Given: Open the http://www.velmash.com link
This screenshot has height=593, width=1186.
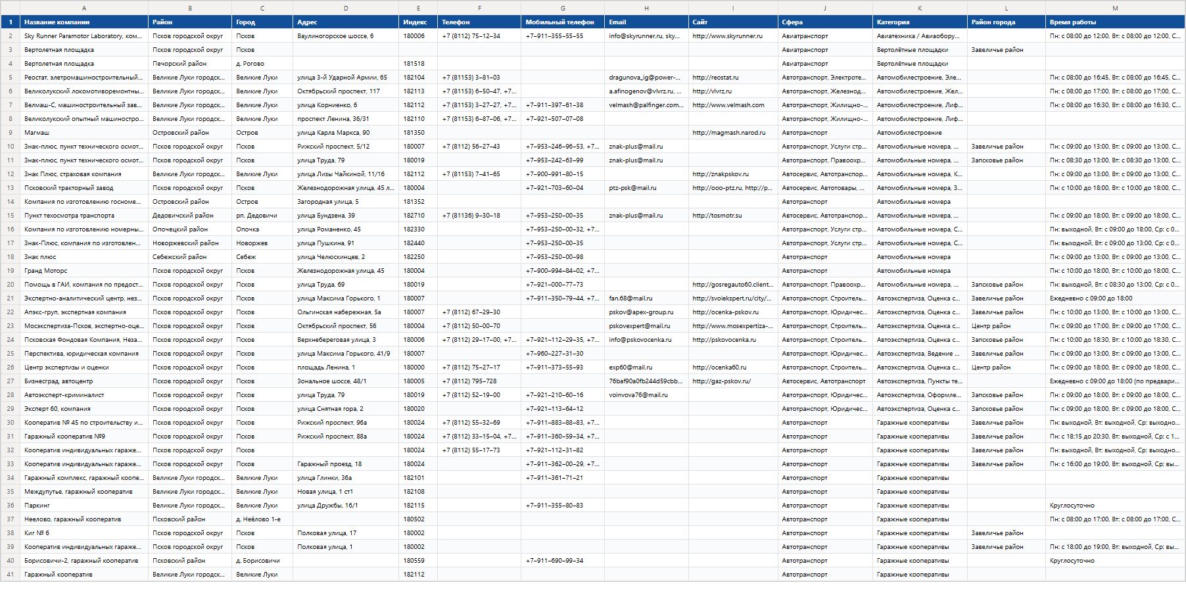Looking at the screenshot, I should 728,105.
